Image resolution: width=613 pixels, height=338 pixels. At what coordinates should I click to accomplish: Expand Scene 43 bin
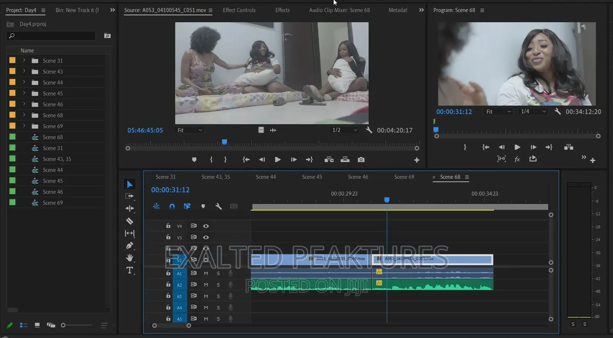click(x=24, y=71)
